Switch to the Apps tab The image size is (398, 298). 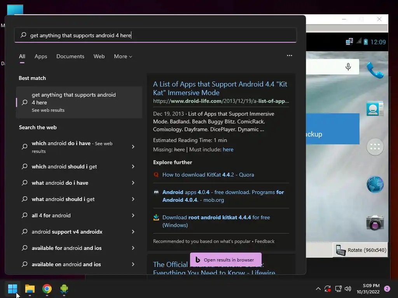click(x=41, y=56)
